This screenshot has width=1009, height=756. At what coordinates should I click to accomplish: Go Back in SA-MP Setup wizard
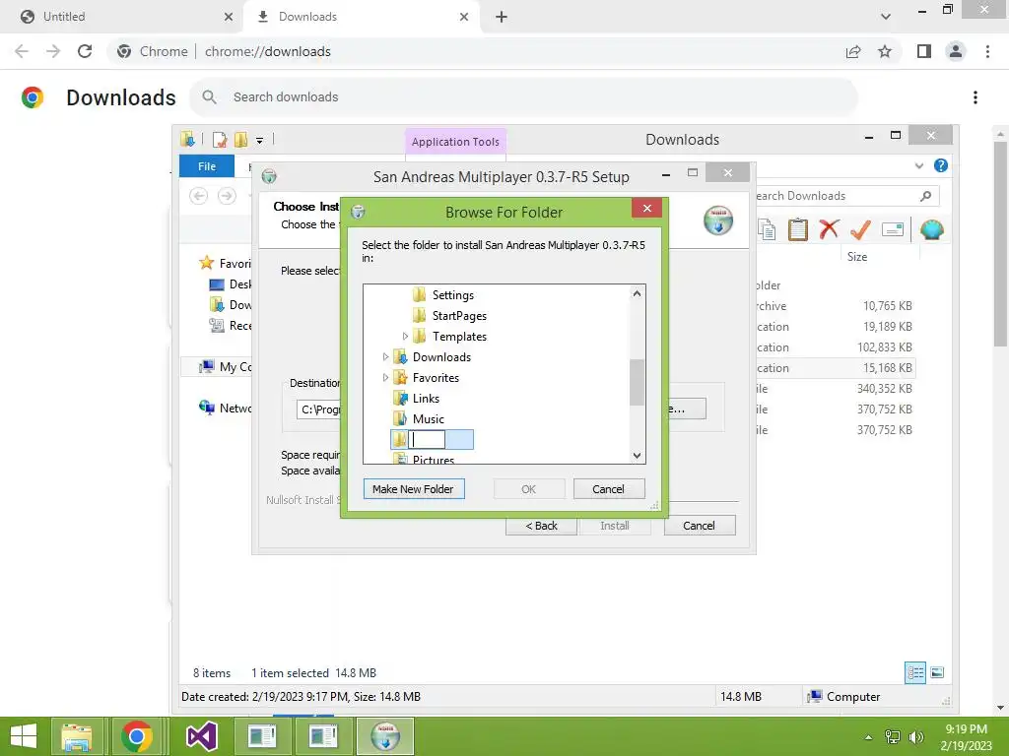pos(541,526)
